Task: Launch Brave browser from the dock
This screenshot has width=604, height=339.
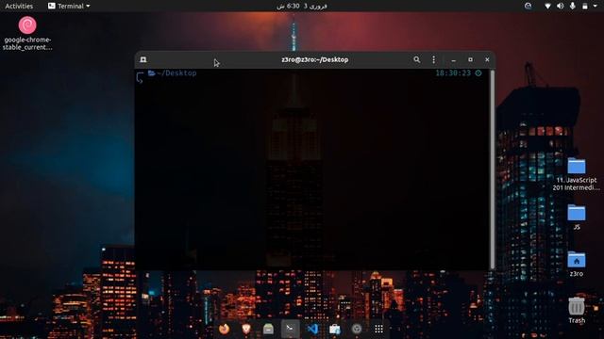Action: click(x=246, y=329)
